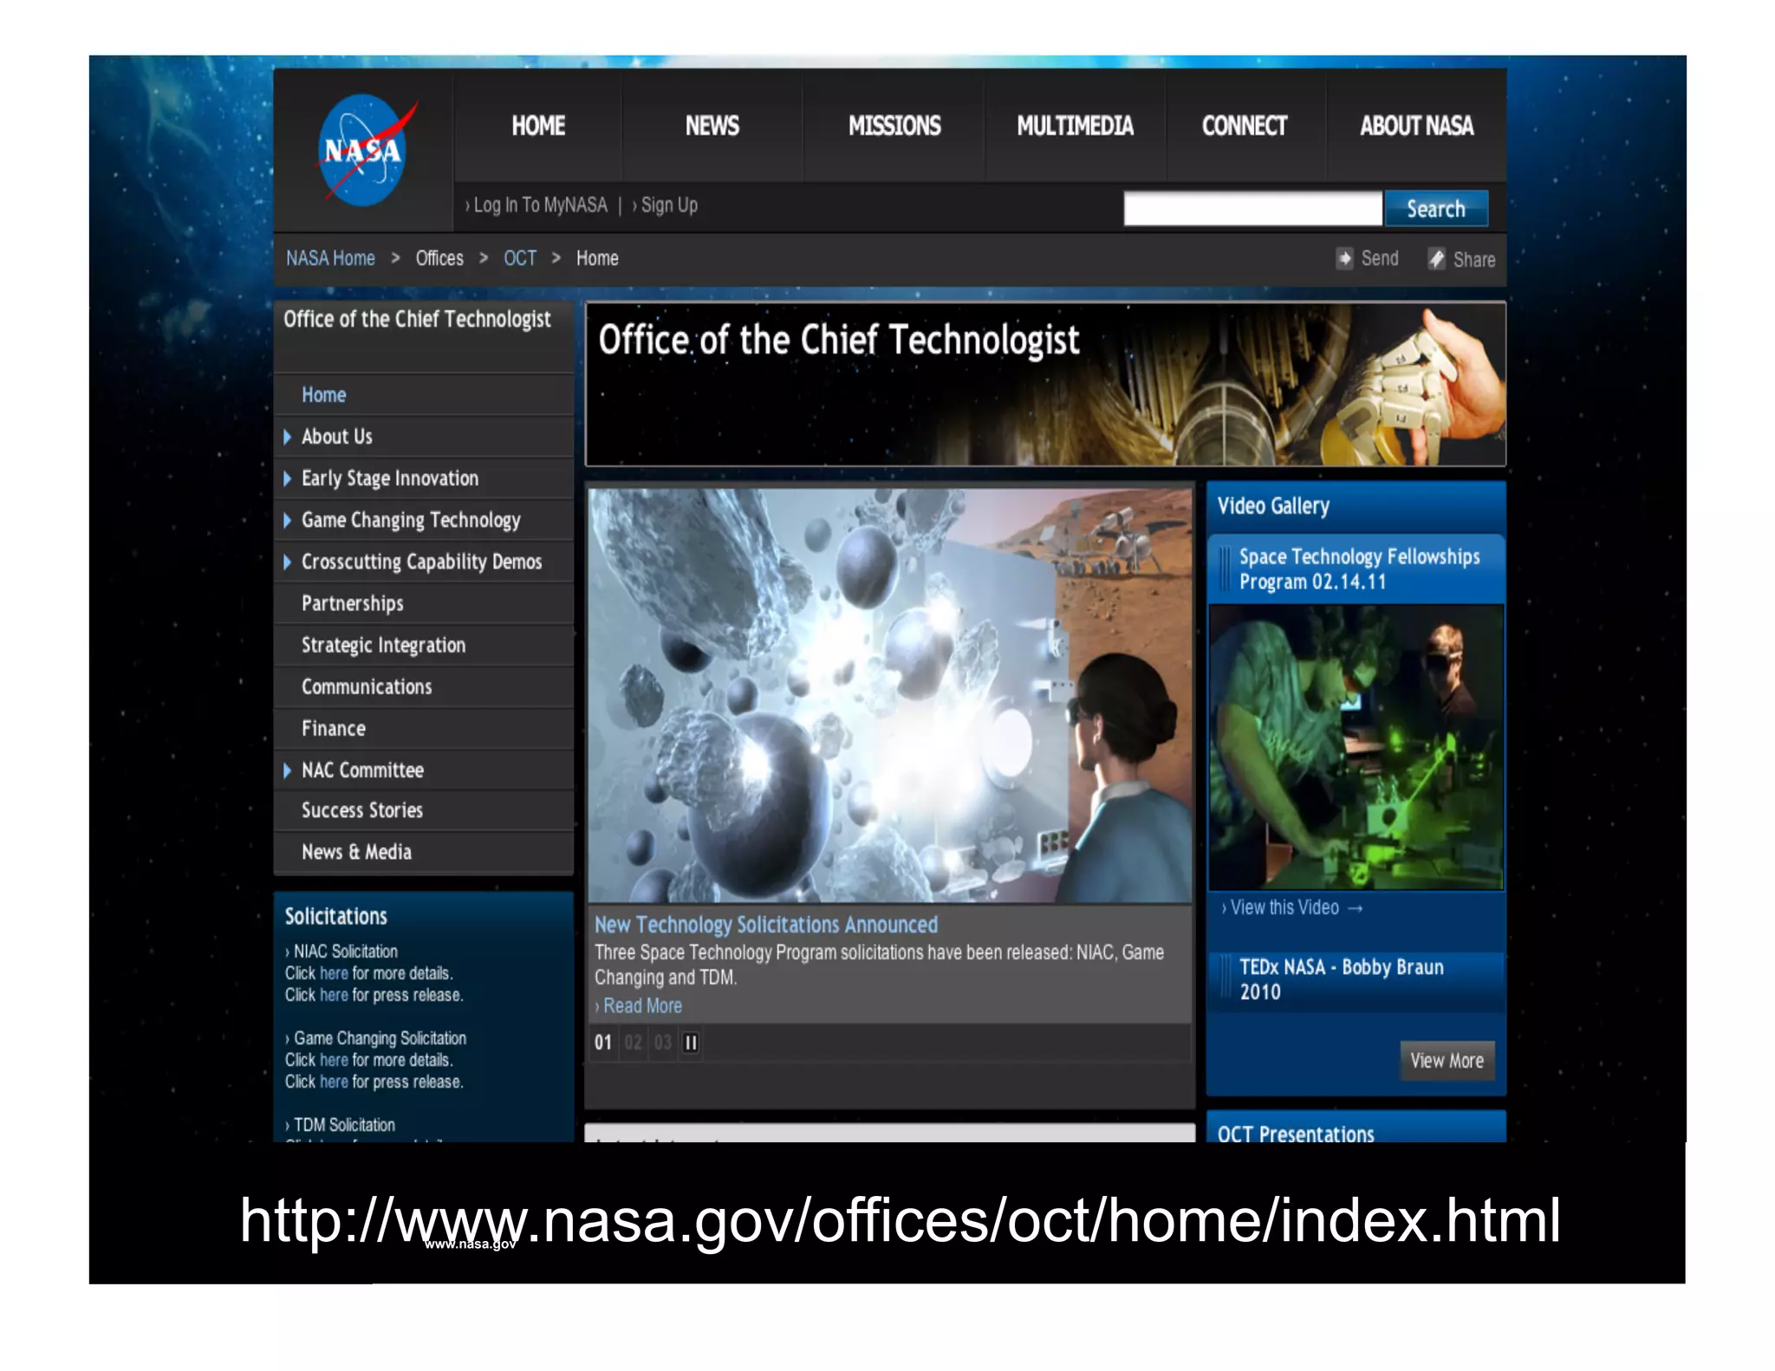This screenshot has height=1371, width=1775.
Task: Click TDM Solicitation entry
Action: [x=343, y=1125]
